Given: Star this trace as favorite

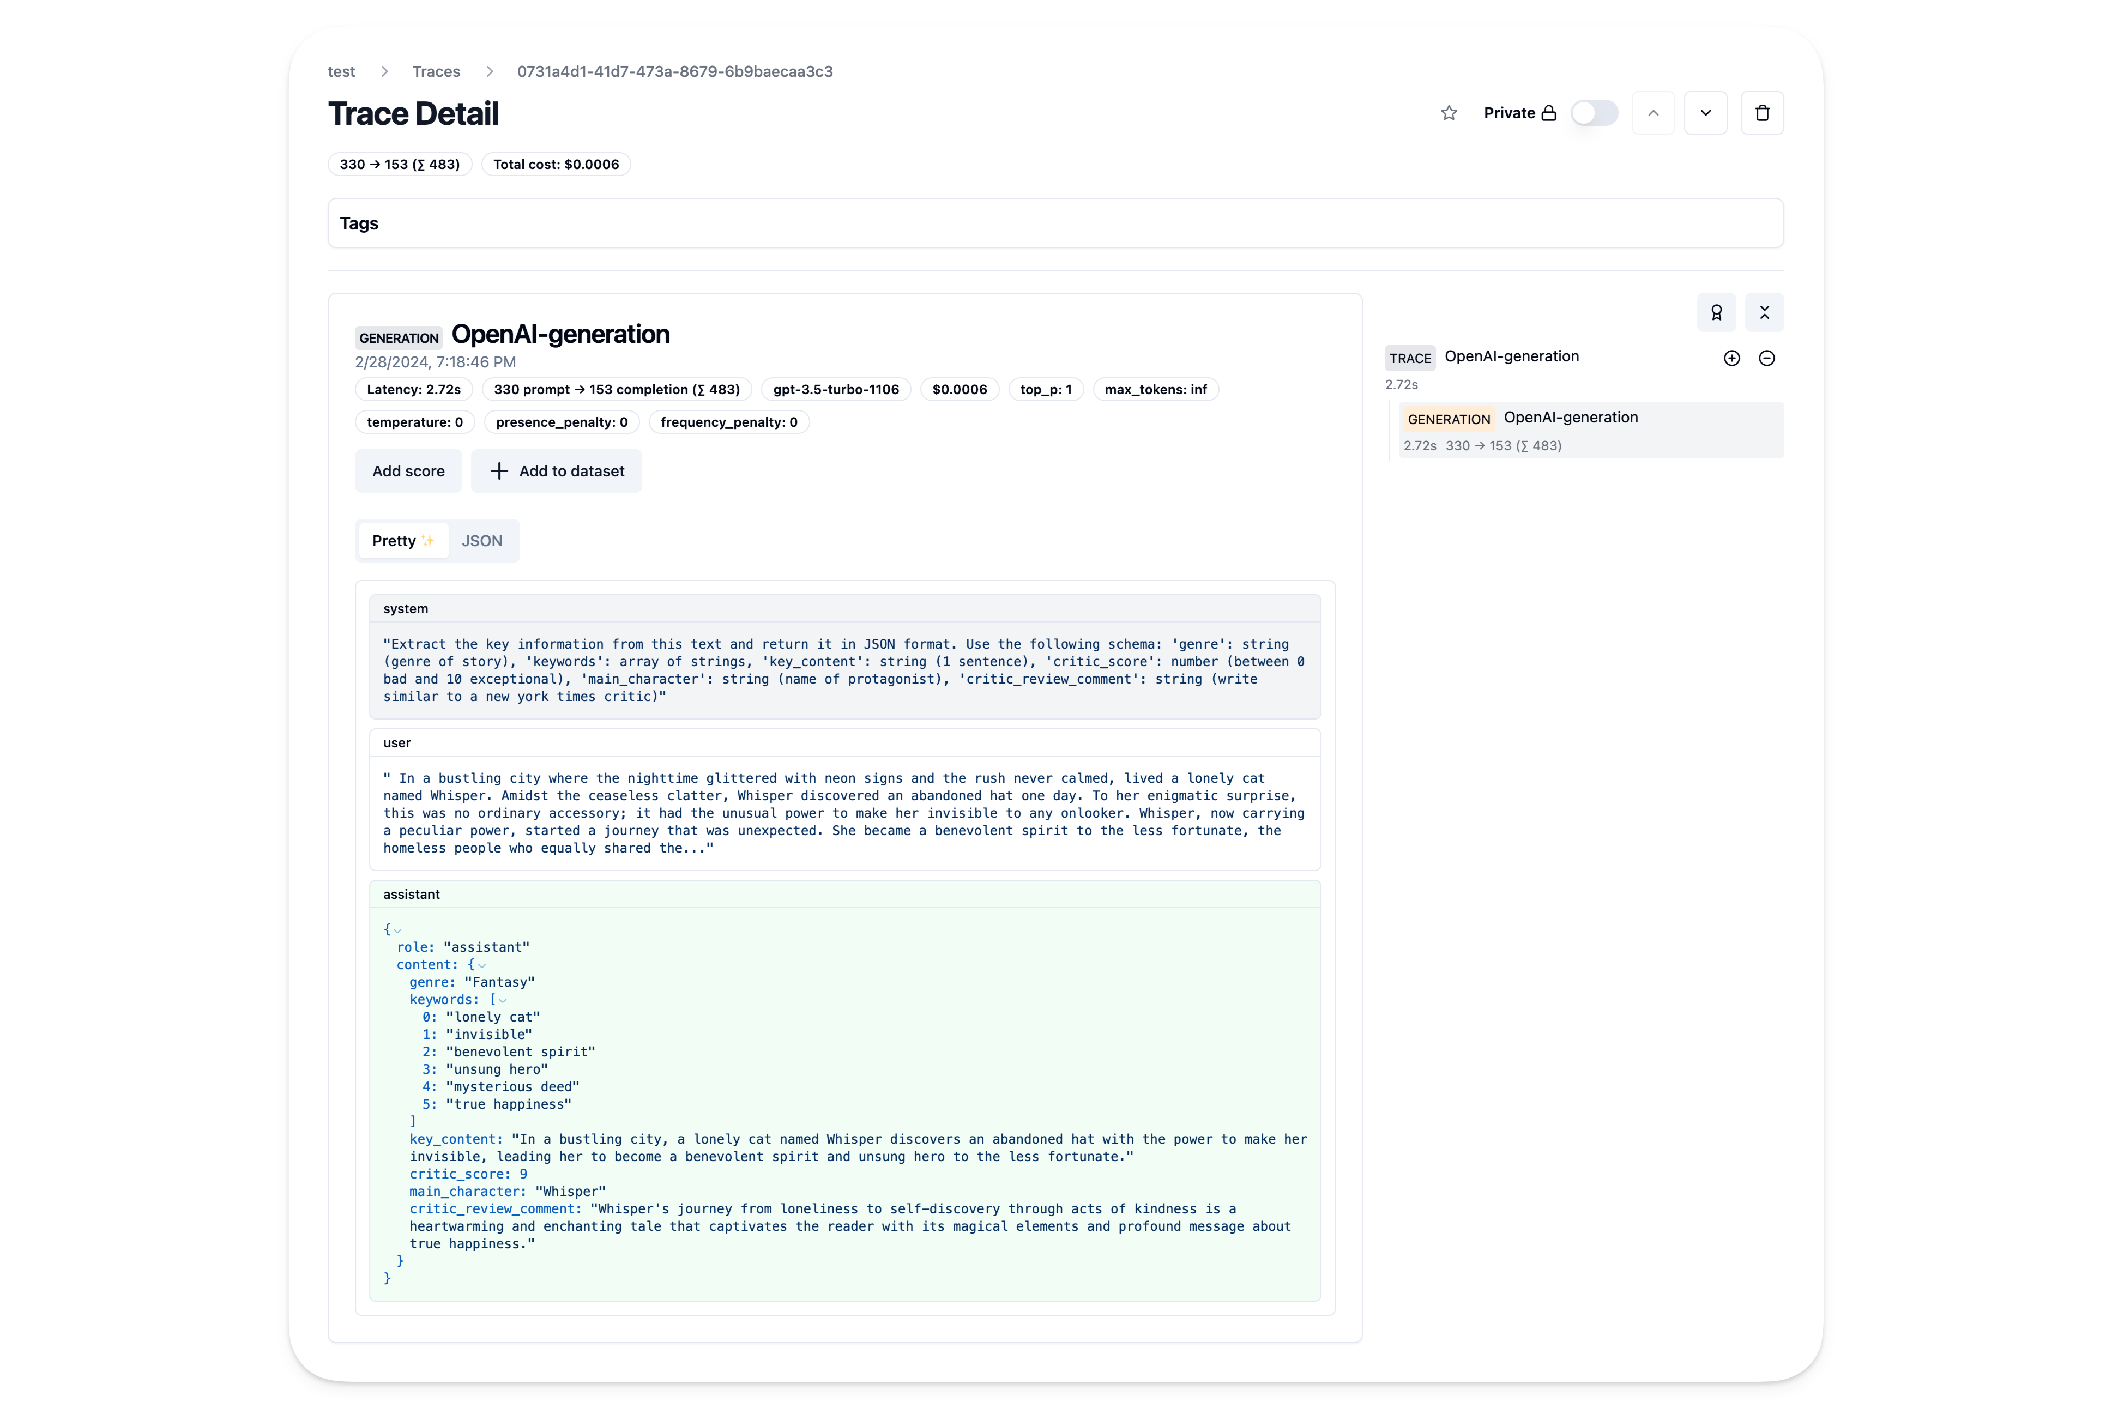Looking at the screenshot, I should pyautogui.click(x=1449, y=113).
